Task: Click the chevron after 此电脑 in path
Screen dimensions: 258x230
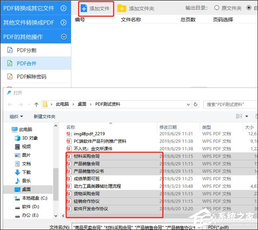Action: [x=73, y=104]
